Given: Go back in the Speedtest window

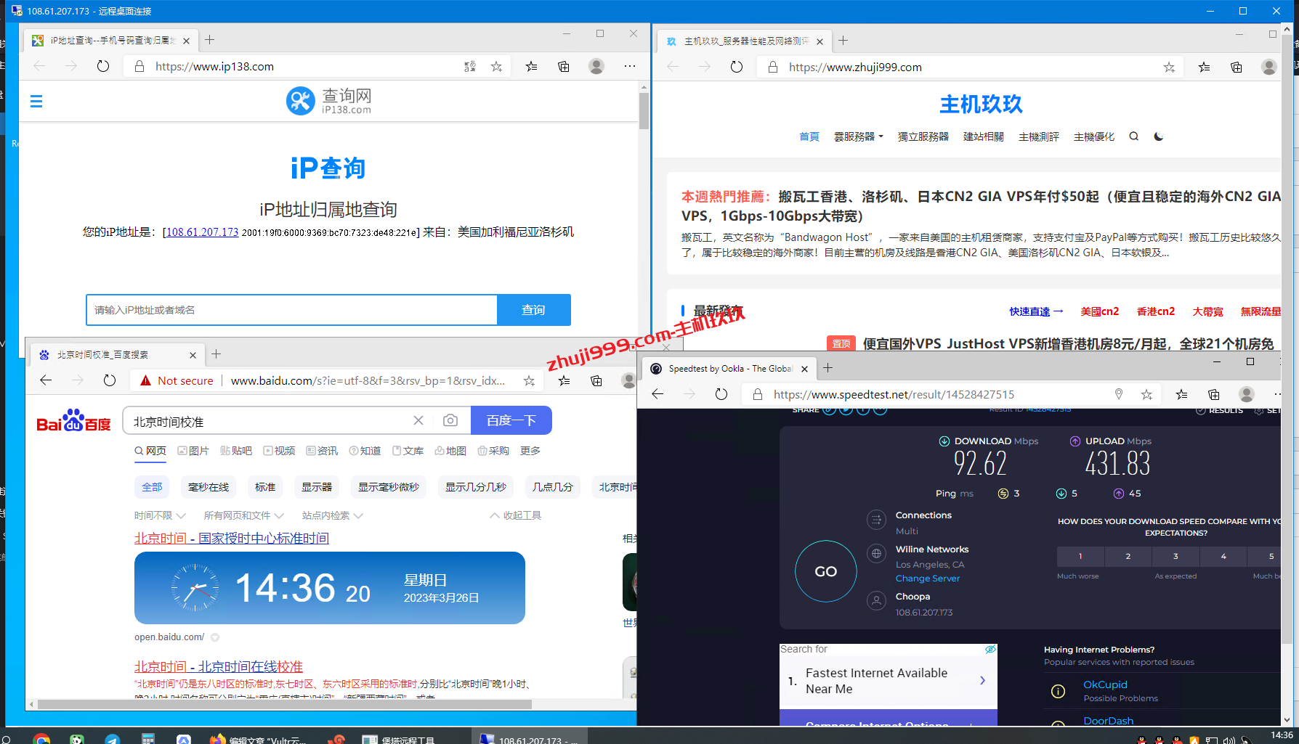Looking at the screenshot, I should click(x=657, y=394).
